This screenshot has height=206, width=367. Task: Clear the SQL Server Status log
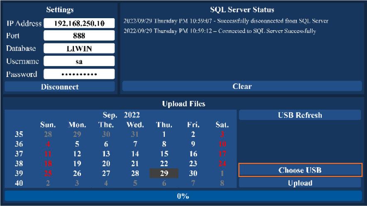click(242, 86)
